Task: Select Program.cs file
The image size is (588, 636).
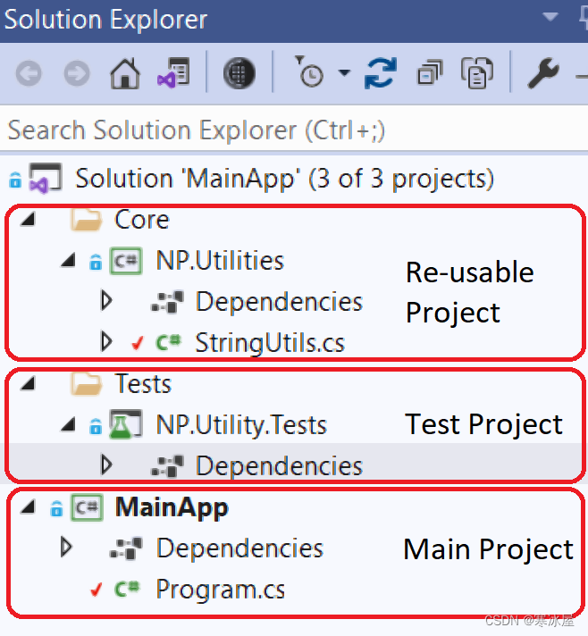Action: pos(221,590)
